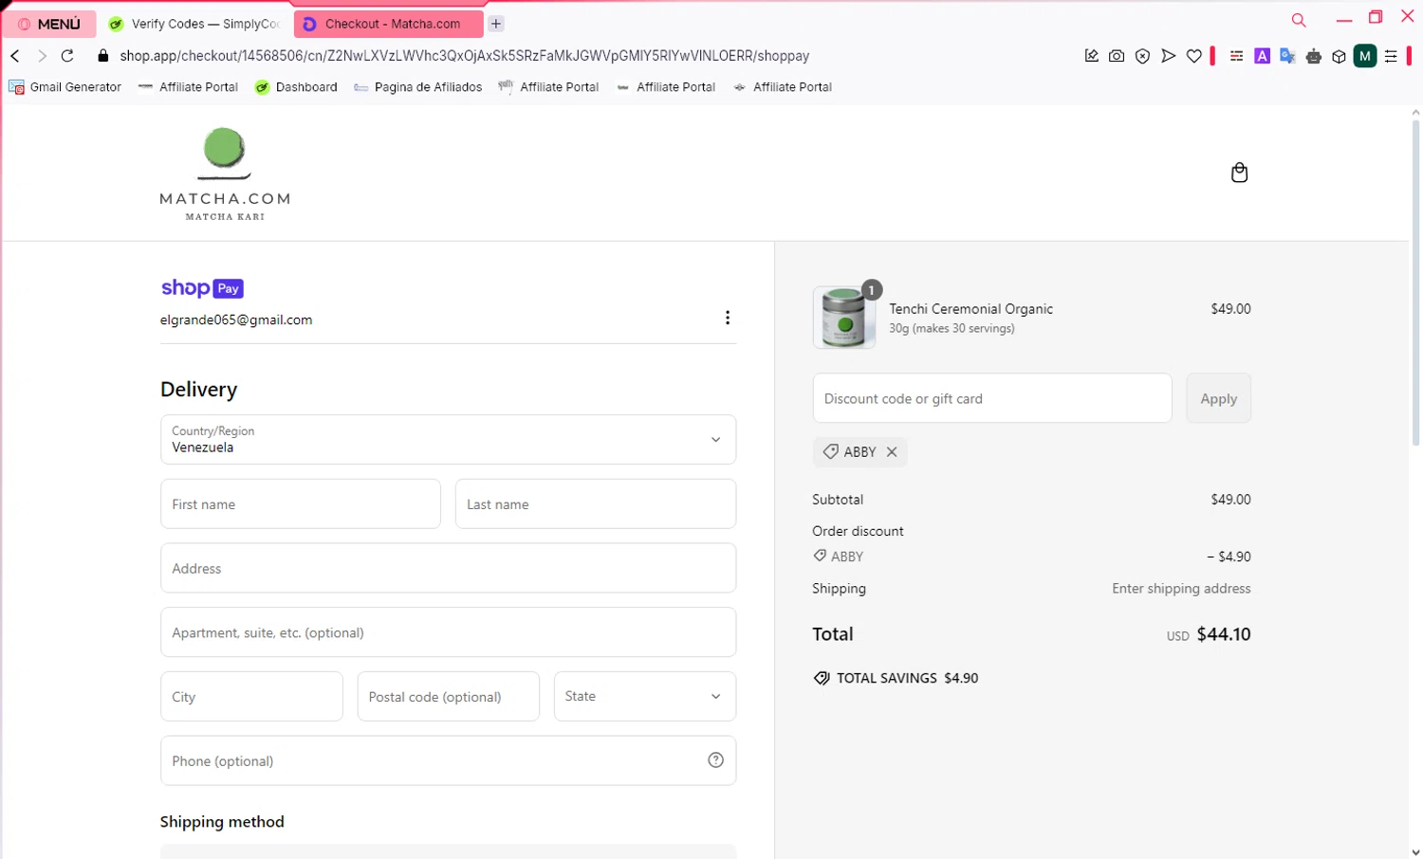Screen dimensions: 1423x859
Task: Click the TOTAL SAVINGS tag icon
Action: point(822,678)
